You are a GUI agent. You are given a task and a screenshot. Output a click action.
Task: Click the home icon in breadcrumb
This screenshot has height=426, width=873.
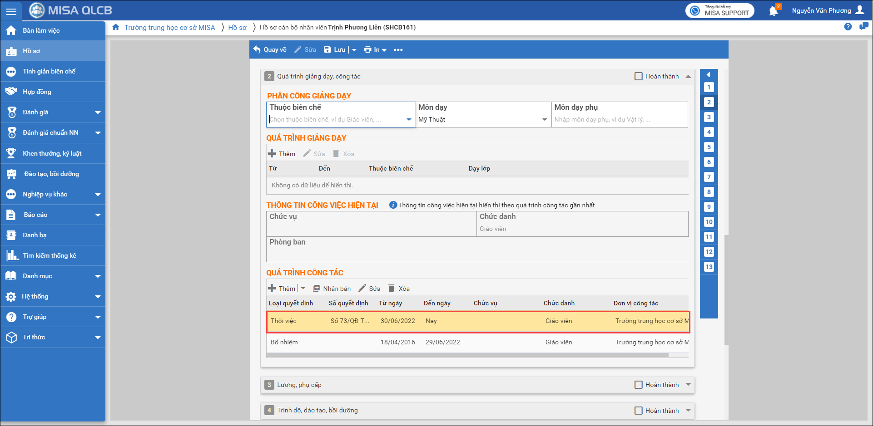tap(116, 27)
